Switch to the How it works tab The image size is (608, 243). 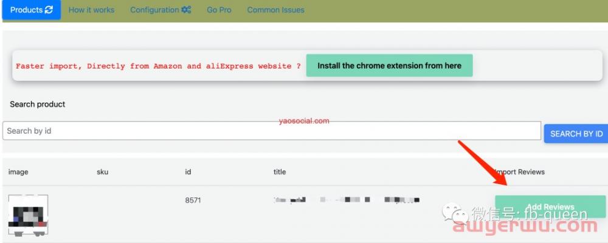point(91,10)
